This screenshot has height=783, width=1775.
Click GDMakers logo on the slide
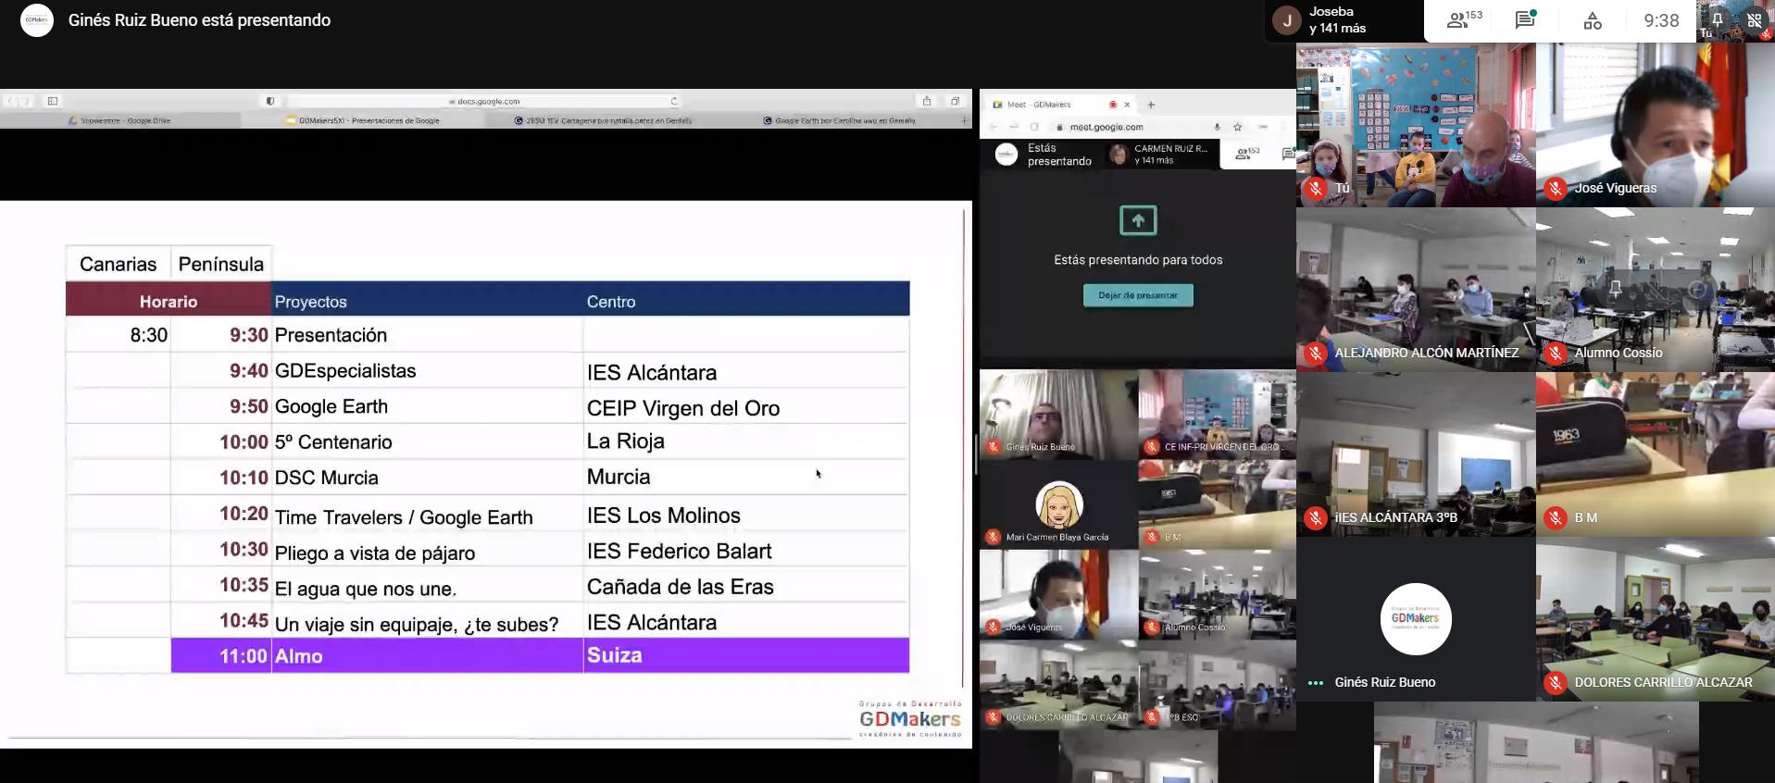[910, 719]
